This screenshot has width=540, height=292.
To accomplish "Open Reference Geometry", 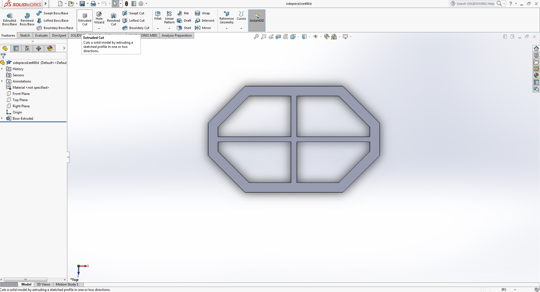I will point(226,18).
